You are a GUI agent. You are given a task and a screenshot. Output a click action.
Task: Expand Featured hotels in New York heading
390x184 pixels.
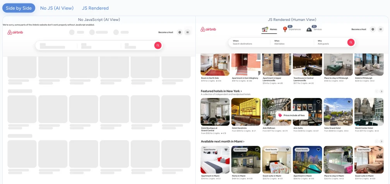pyautogui.click(x=221, y=91)
